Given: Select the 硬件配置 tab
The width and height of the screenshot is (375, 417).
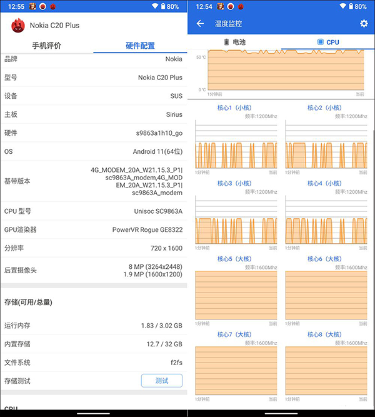Looking at the screenshot, I should click(x=140, y=46).
